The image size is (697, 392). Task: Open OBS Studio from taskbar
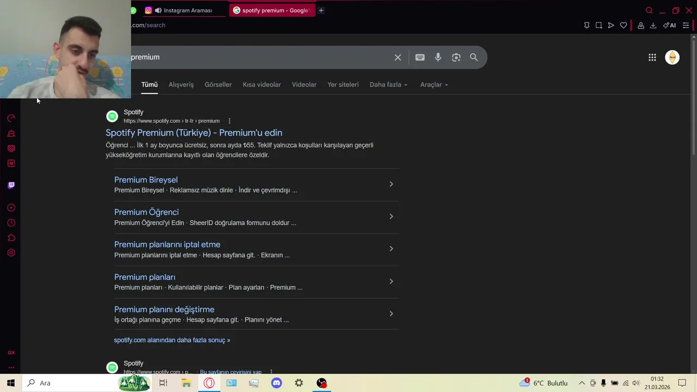[x=322, y=383]
